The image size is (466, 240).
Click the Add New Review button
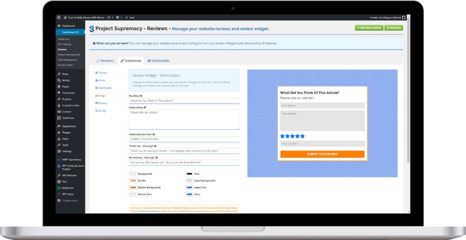coord(369,28)
